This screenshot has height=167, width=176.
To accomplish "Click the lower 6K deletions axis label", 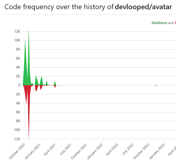I will click(x=18, y=112).
